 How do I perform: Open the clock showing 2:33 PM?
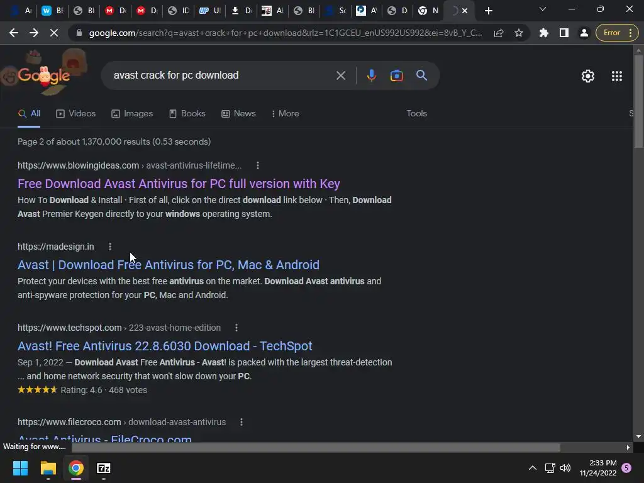[x=598, y=468]
